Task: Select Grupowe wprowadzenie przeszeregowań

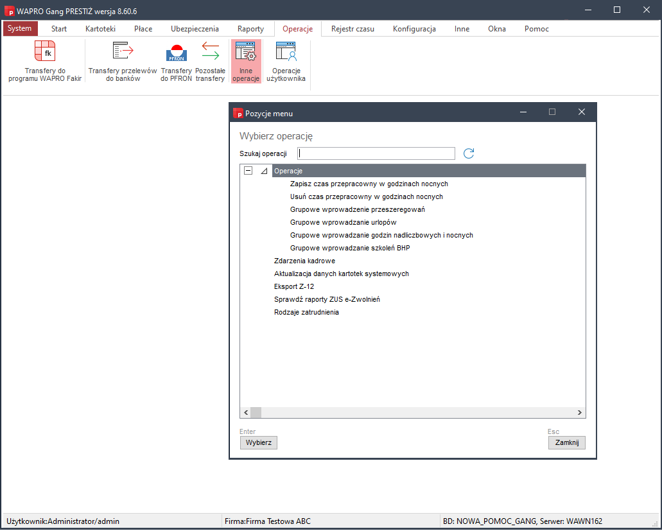Action: point(358,210)
